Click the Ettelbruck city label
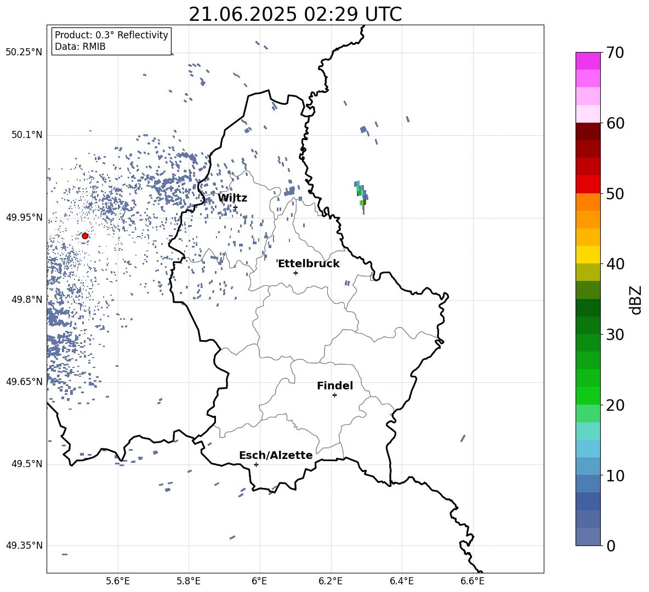This screenshot has height=592, width=649. click(309, 264)
